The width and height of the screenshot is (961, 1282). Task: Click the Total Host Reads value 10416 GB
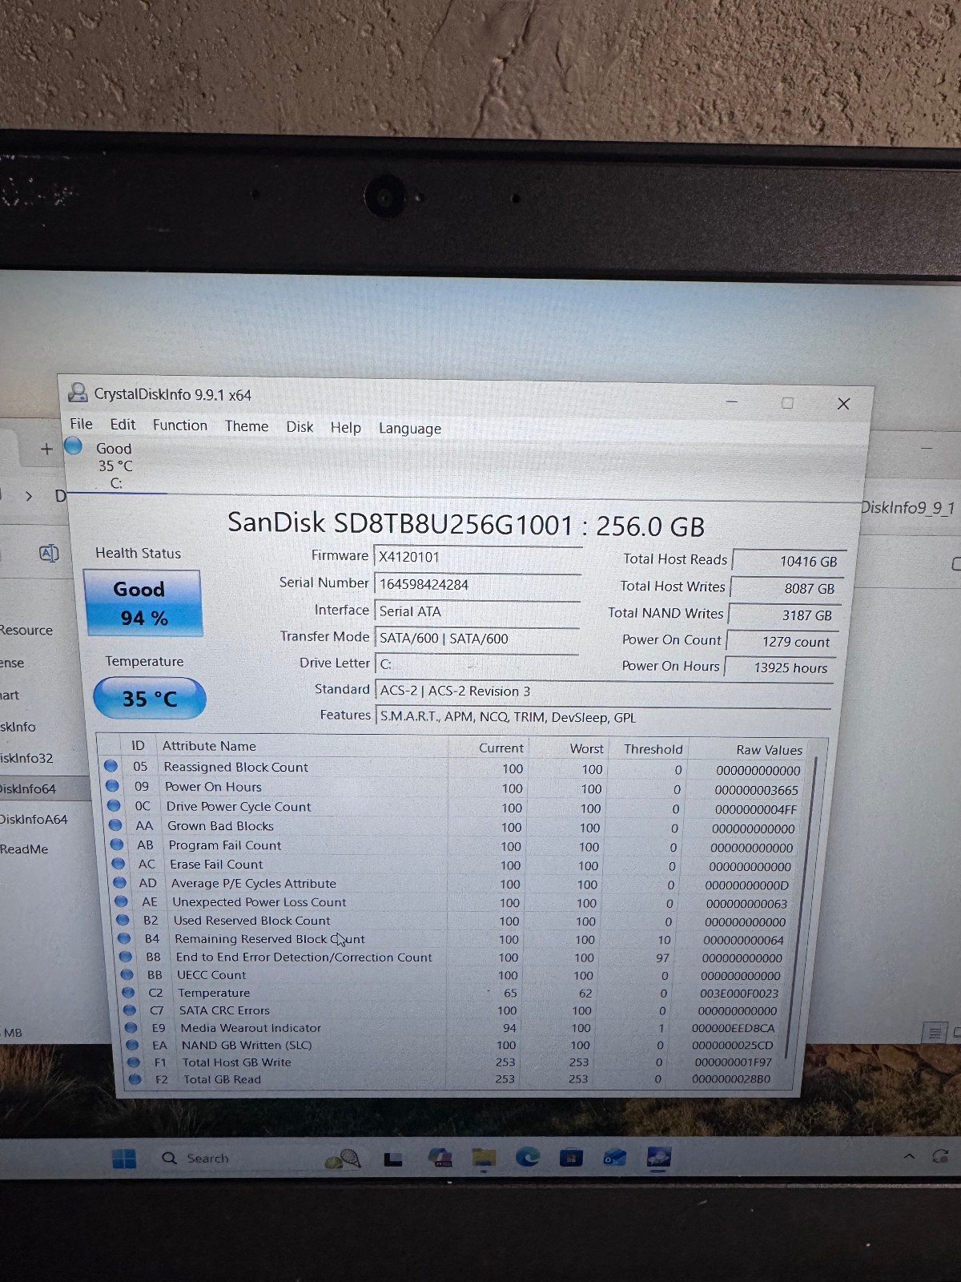[789, 562]
